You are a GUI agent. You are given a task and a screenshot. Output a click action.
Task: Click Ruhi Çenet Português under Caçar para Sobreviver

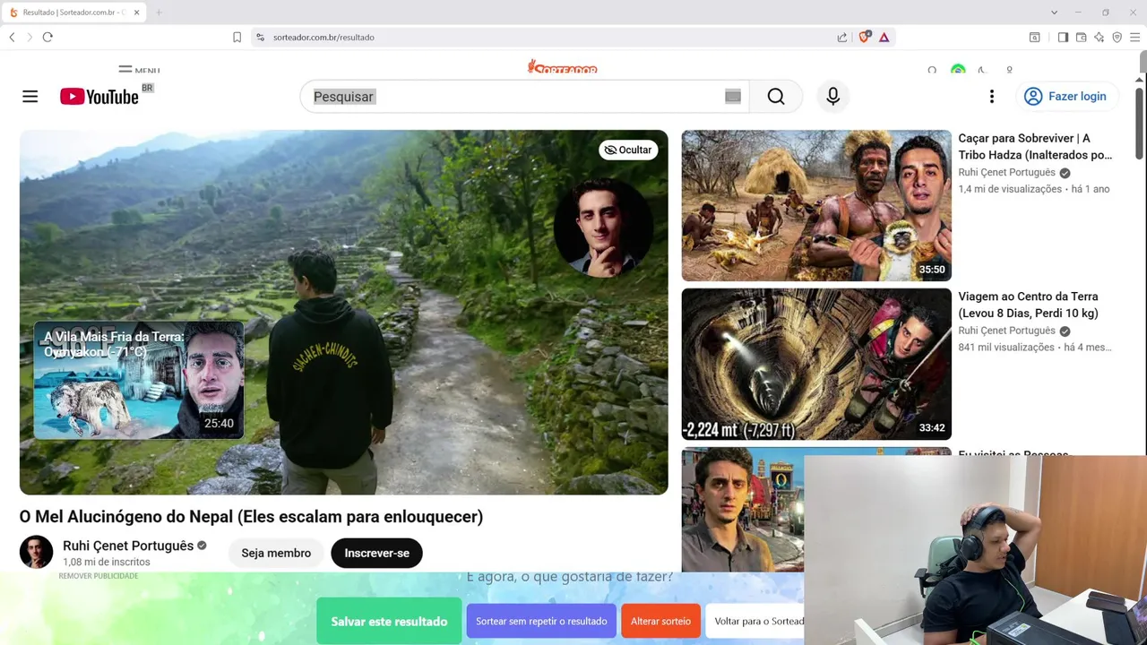pyautogui.click(x=1006, y=172)
